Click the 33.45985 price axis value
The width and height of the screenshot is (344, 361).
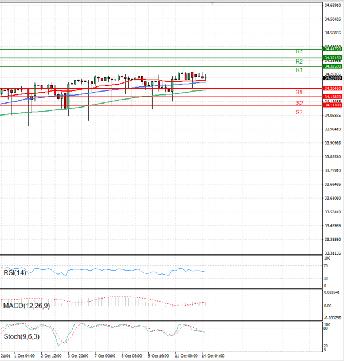333,225
